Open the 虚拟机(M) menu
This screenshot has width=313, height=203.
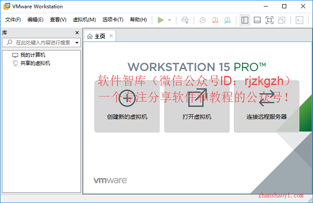(84, 19)
